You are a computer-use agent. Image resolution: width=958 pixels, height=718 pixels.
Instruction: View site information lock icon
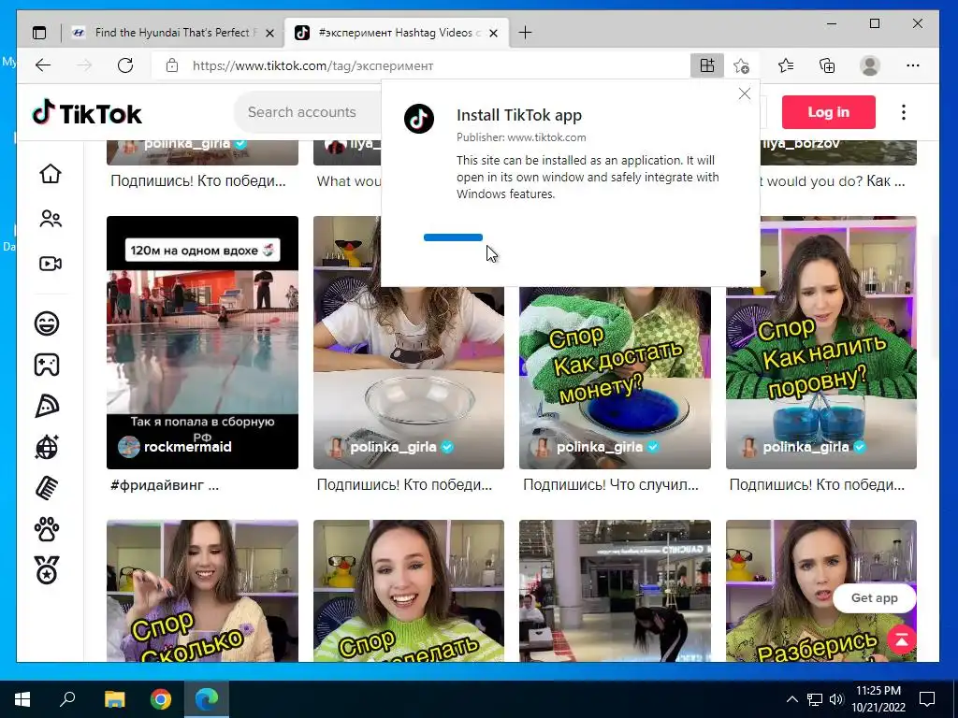[x=172, y=65]
